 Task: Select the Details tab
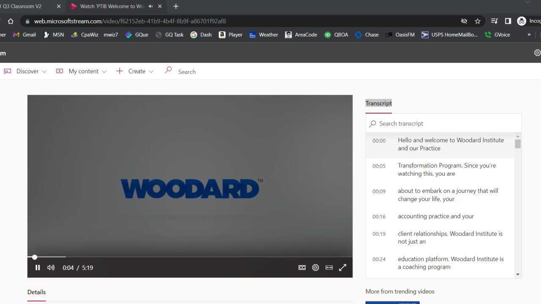[x=36, y=292]
